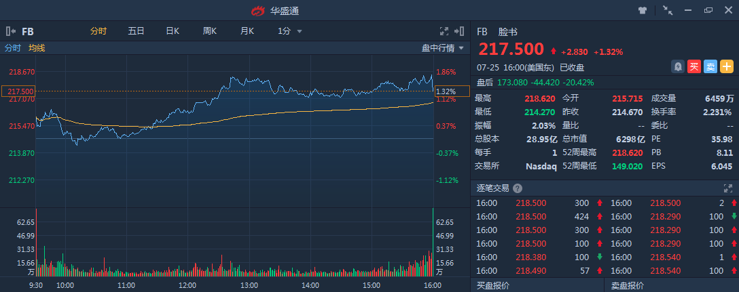Image resolution: width=739 pixels, height=292 pixels.
Task: Click the shrink window arrows icon
Action: click(668, 10)
